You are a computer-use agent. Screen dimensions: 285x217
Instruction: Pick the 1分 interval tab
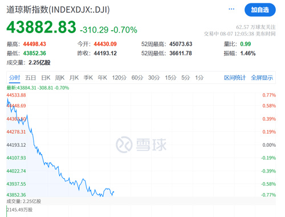click(x=199, y=78)
